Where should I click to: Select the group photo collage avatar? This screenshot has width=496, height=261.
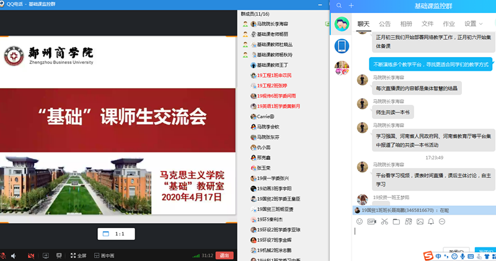[342, 68]
